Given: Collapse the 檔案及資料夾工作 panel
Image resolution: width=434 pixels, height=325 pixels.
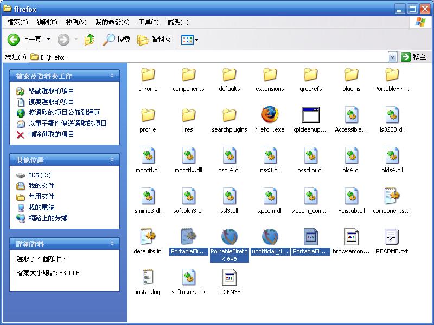Looking at the screenshot, I should [x=112, y=76].
